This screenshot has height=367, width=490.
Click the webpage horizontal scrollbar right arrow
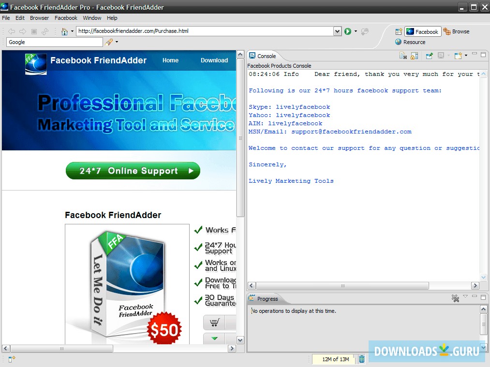(232, 348)
